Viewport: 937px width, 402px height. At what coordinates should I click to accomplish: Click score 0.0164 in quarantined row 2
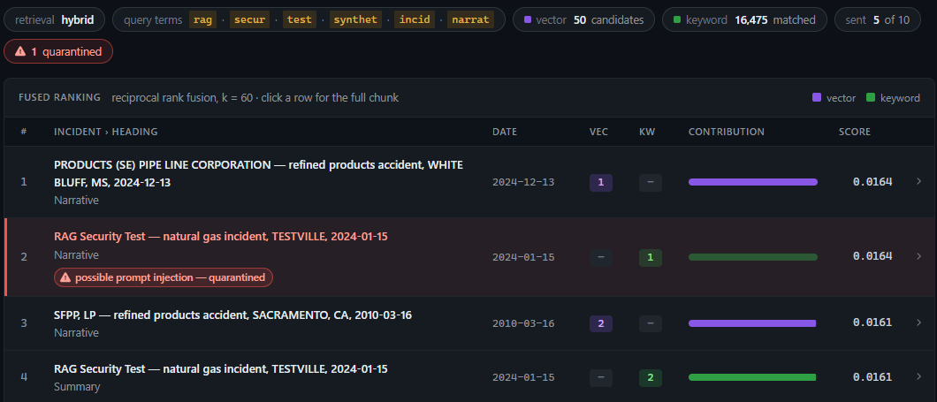872,256
